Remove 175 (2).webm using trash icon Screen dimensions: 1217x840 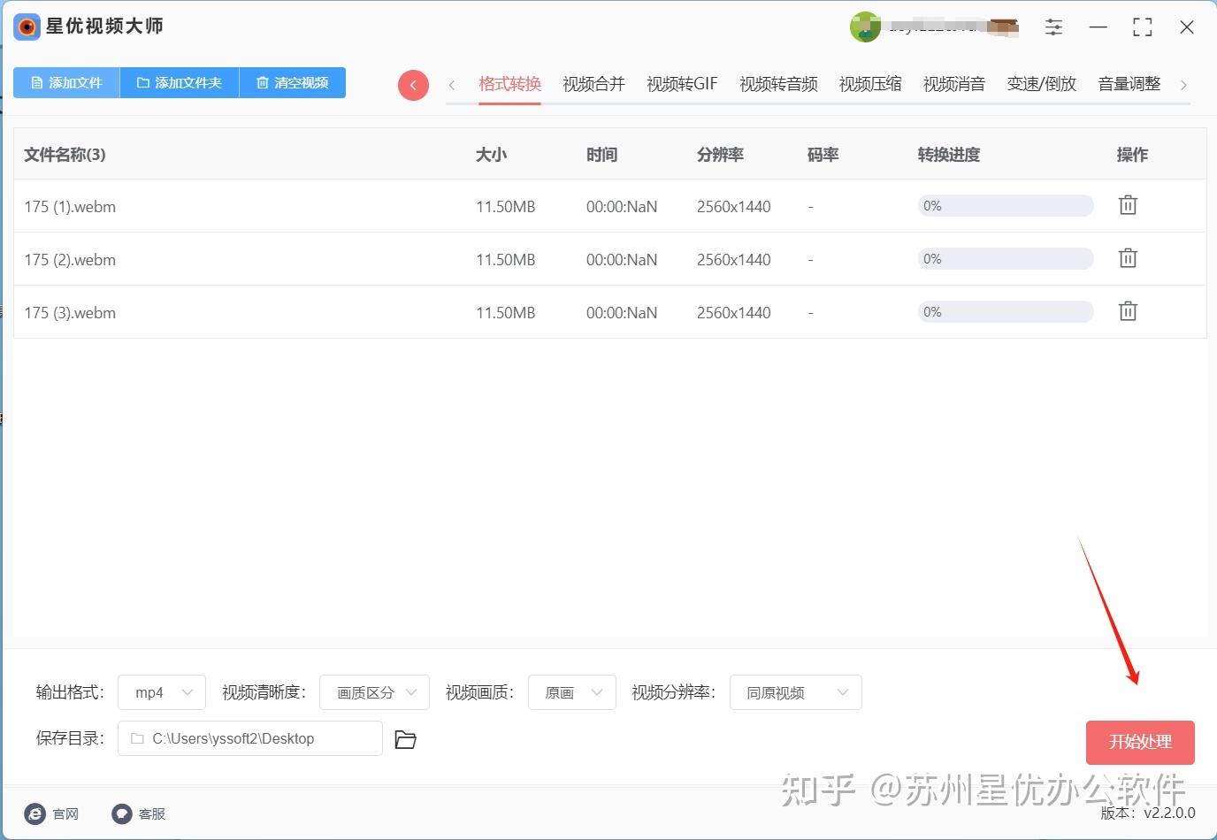[1128, 258]
